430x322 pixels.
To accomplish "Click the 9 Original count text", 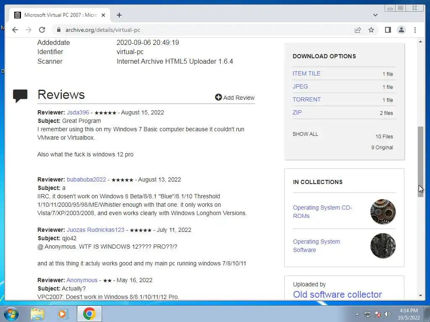I will click(x=382, y=148).
